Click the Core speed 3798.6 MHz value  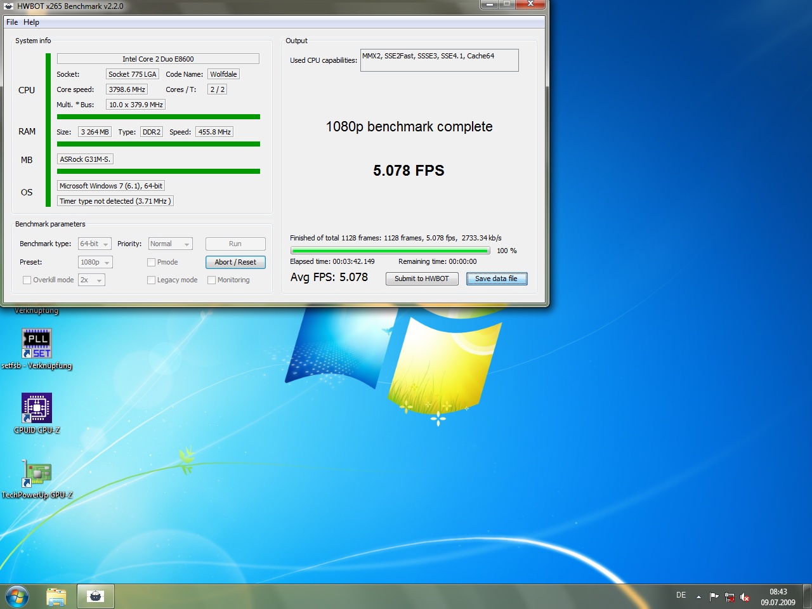[x=127, y=89]
